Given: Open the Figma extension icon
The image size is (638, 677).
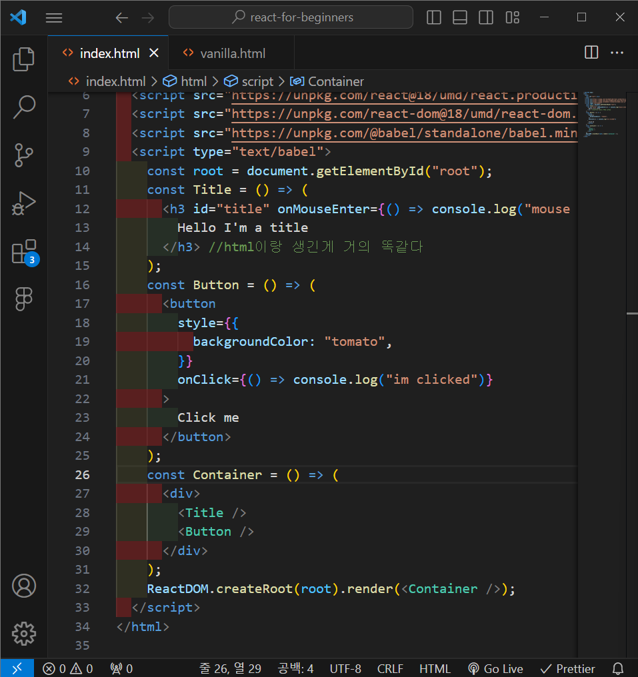Looking at the screenshot, I should click(24, 299).
